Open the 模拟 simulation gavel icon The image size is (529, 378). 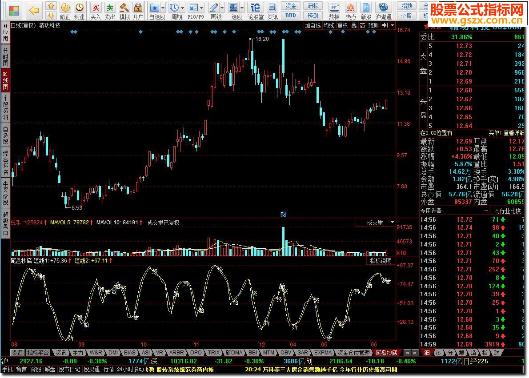pyautogui.click(x=124, y=8)
